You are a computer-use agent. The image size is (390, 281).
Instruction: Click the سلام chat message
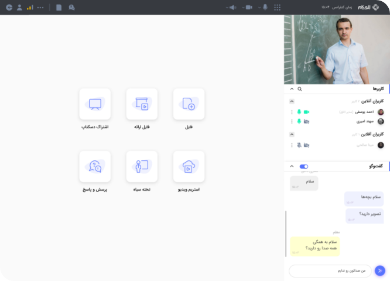[304, 183]
